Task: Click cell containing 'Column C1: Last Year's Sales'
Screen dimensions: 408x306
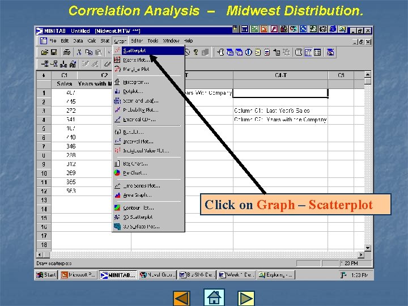Action: 280,110
